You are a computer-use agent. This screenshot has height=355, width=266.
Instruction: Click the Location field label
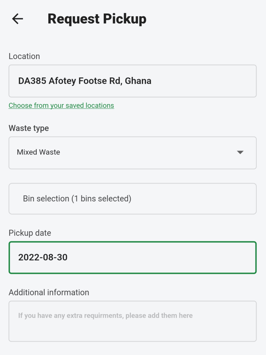click(24, 56)
